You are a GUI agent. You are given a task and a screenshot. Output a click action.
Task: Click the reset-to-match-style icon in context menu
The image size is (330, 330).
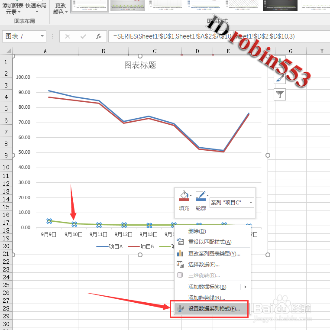click(180, 241)
